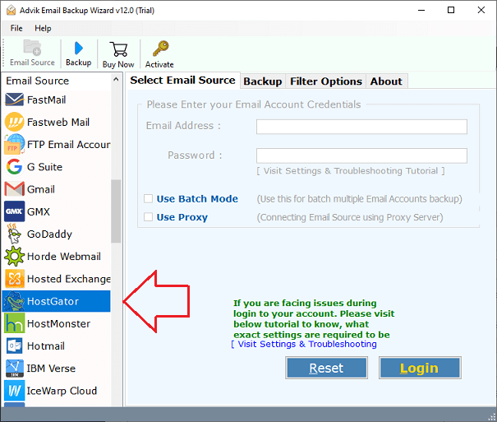Screen dimensions: 497x422
Task: Select the FTP Email Account icon
Action: click(14, 145)
